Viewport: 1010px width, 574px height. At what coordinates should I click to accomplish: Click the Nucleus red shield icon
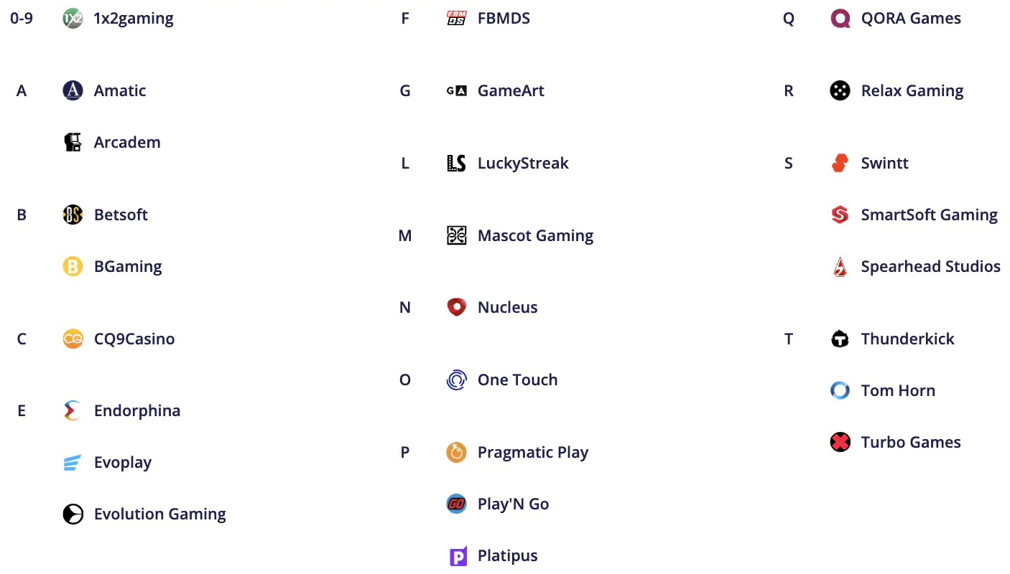coord(456,307)
